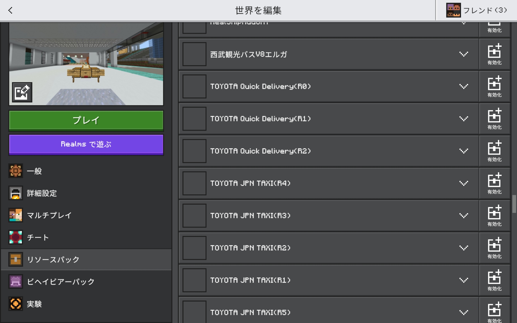Select TOYOTA JPN TAXI(R3) pack thumbnail box
The width and height of the screenshot is (517, 323).
pyautogui.click(x=194, y=216)
